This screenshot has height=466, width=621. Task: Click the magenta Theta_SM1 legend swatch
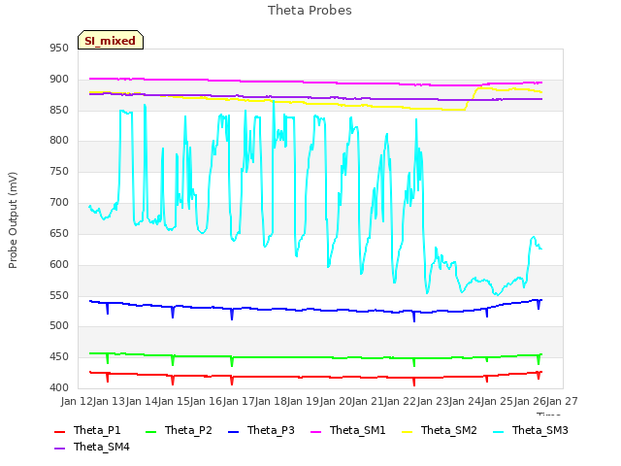click(x=316, y=431)
